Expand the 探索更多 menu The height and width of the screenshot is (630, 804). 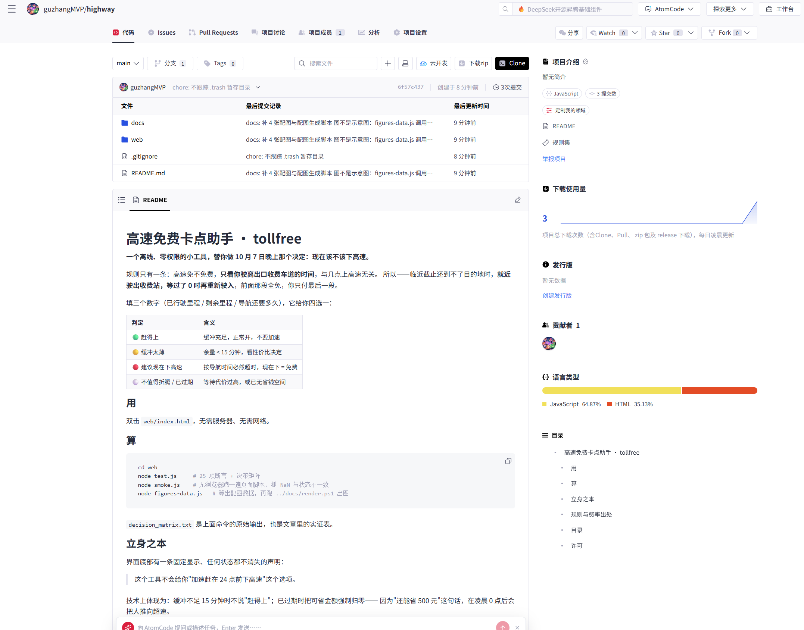click(730, 9)
